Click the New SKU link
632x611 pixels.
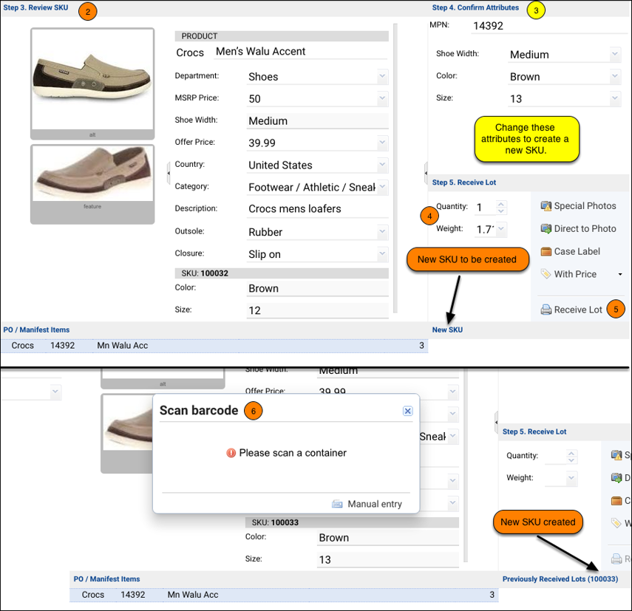pos(447,330)
